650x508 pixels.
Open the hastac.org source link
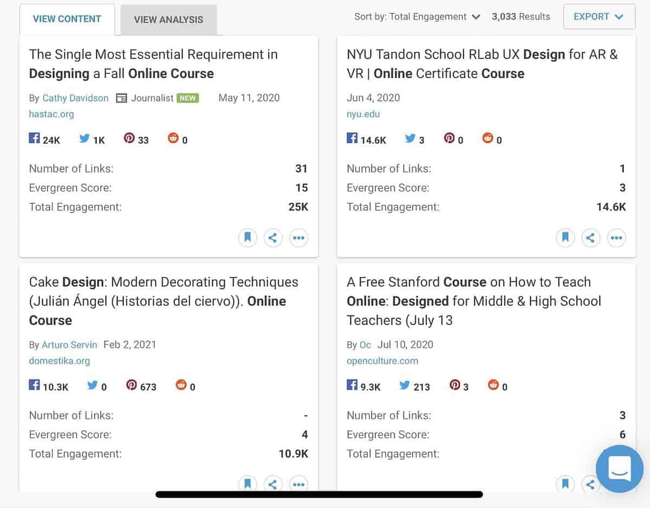(51, 114)
